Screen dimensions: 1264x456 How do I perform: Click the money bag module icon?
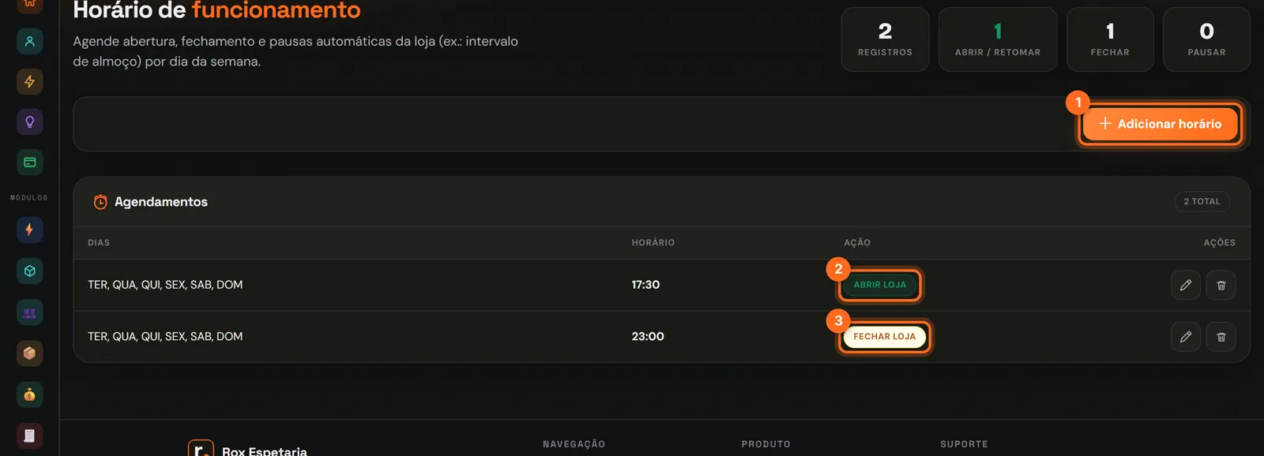29,394
